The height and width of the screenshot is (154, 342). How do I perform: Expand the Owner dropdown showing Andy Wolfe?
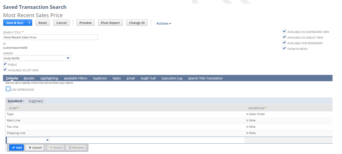click(x=68, y=58)
